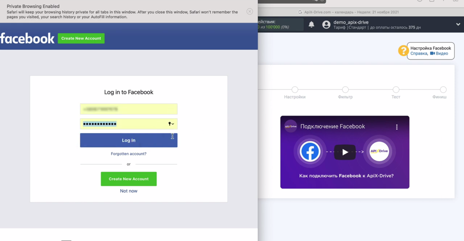Viewport: 464px width, 241px height.
Task: Click the demo_apix-drive username text
Action: [351, 22]
